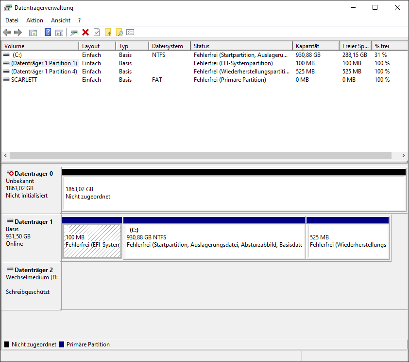Screen dimensions: 409x362
Task: Open the Aktion menu
Action: coord(34,20)
